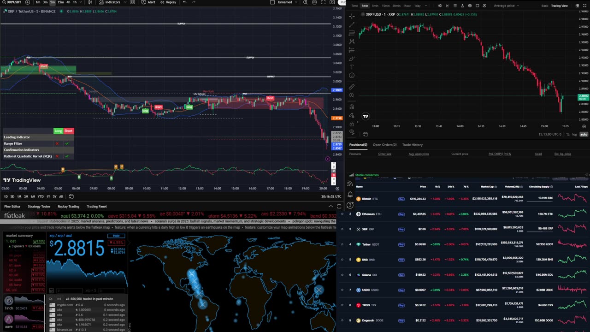This screenshot has height=332, width=590.
Task: Click the undo arrow in the XRPUSDT toolbar
Action: coord(184,2)
